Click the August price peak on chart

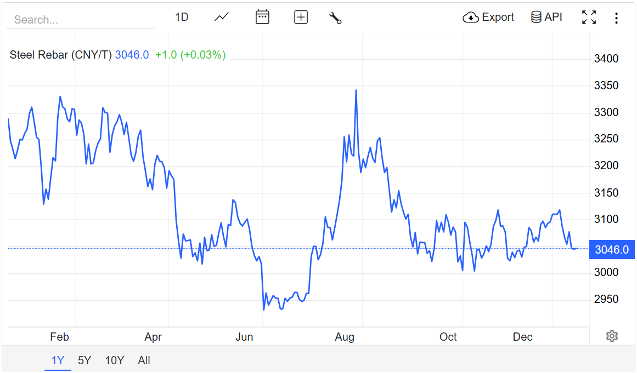[x=356, y=90]
